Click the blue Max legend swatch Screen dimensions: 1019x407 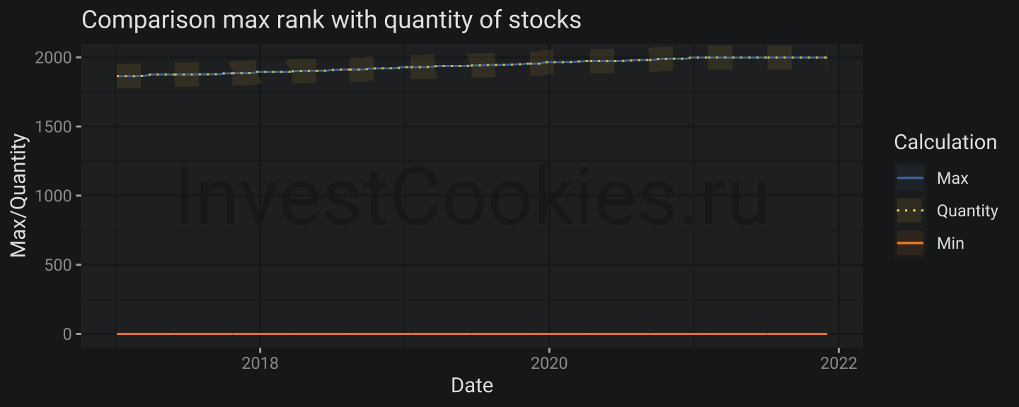[910, 178]
